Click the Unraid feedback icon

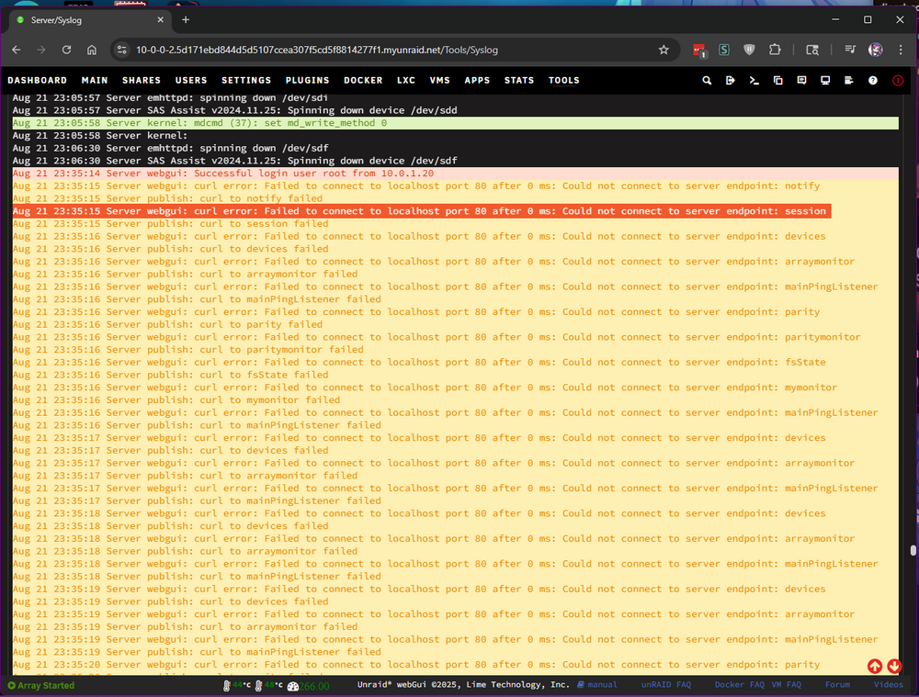[x=801, y=80]
